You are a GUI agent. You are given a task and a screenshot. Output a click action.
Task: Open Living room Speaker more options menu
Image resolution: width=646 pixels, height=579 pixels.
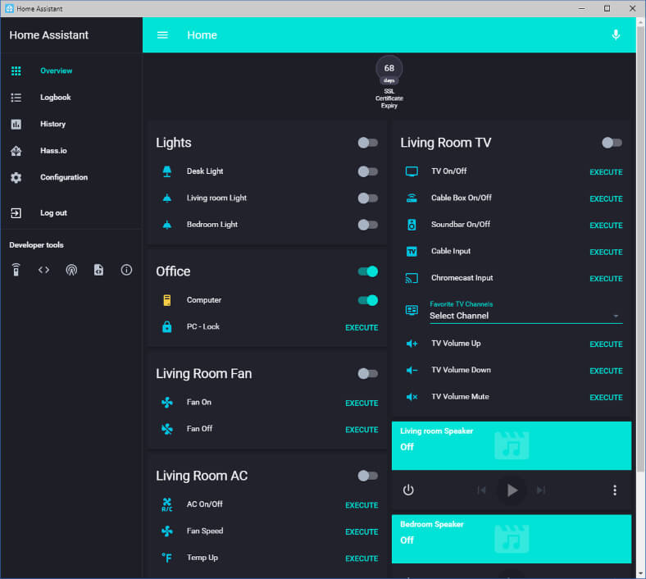614,490
